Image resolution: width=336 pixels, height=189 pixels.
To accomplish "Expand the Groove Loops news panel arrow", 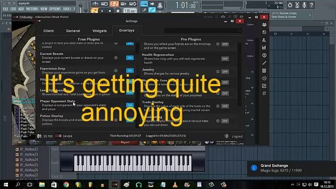I will pyautogui.click(x=310, y=15).
